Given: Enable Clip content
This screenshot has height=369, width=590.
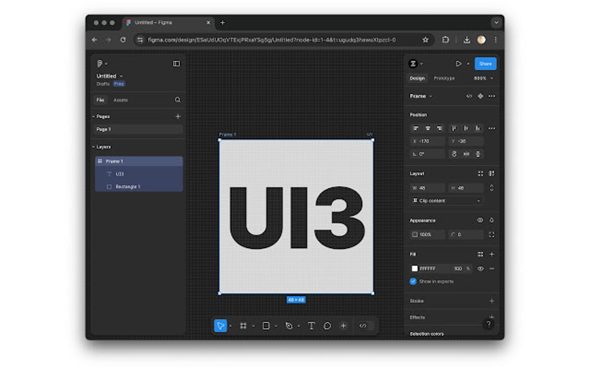Looking at the screenshot, I should 415,201.
